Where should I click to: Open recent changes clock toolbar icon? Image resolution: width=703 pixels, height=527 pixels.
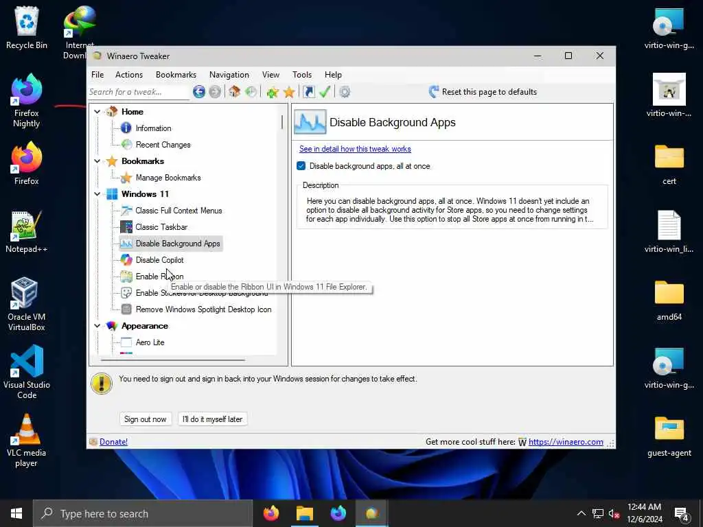pyautogui.click(x=251, y=92)
